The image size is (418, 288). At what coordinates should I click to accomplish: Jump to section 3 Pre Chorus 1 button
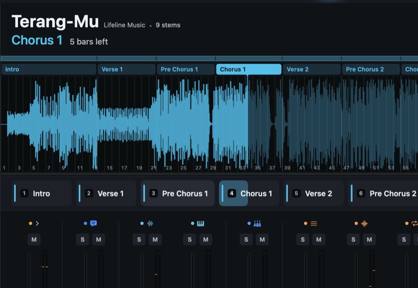coord(178,193)
